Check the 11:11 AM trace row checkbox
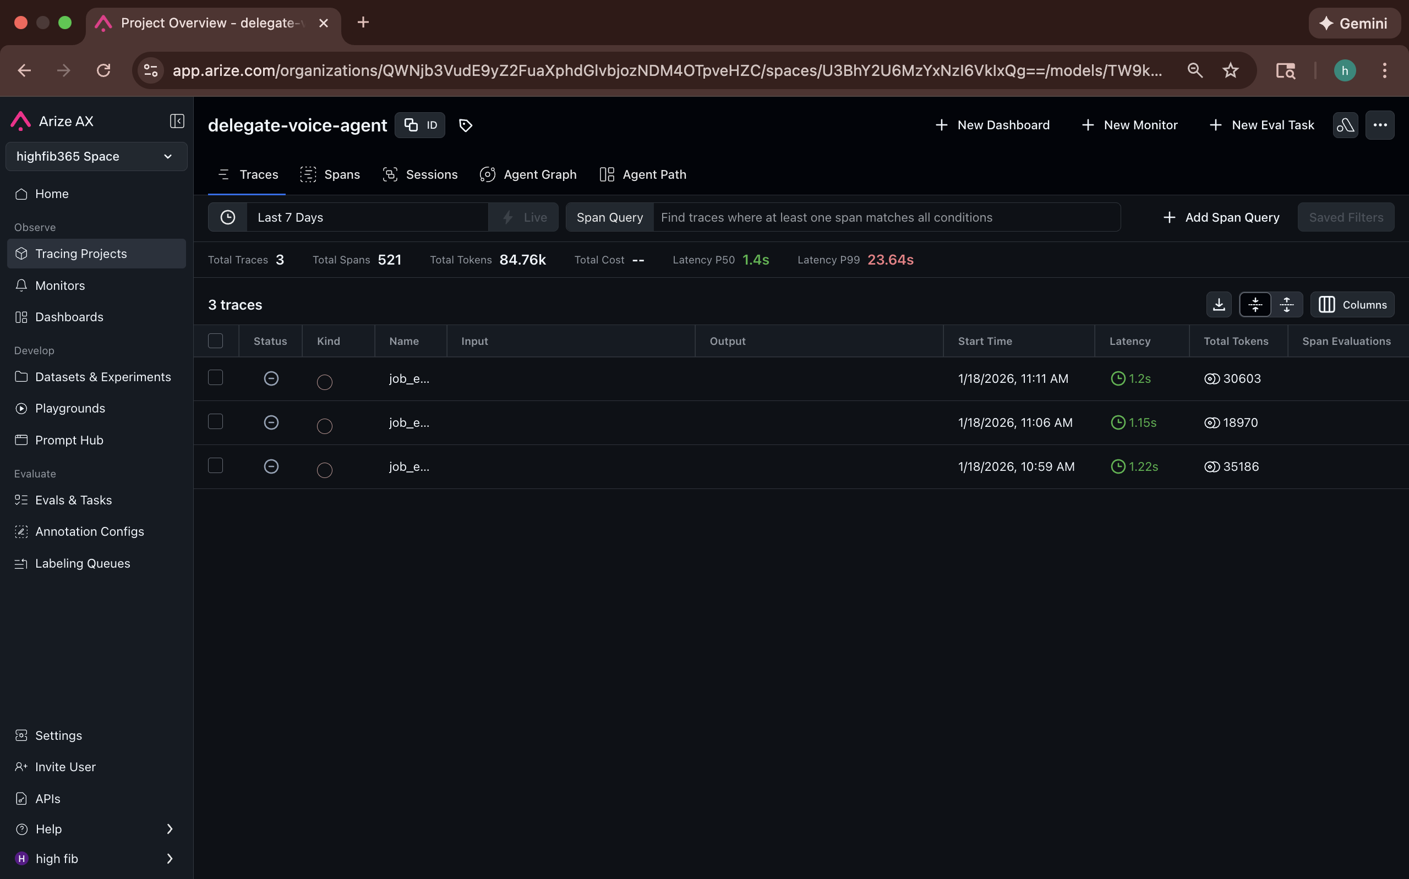The width and height of the screenshot is (1409, 879). tap(216, 378)
